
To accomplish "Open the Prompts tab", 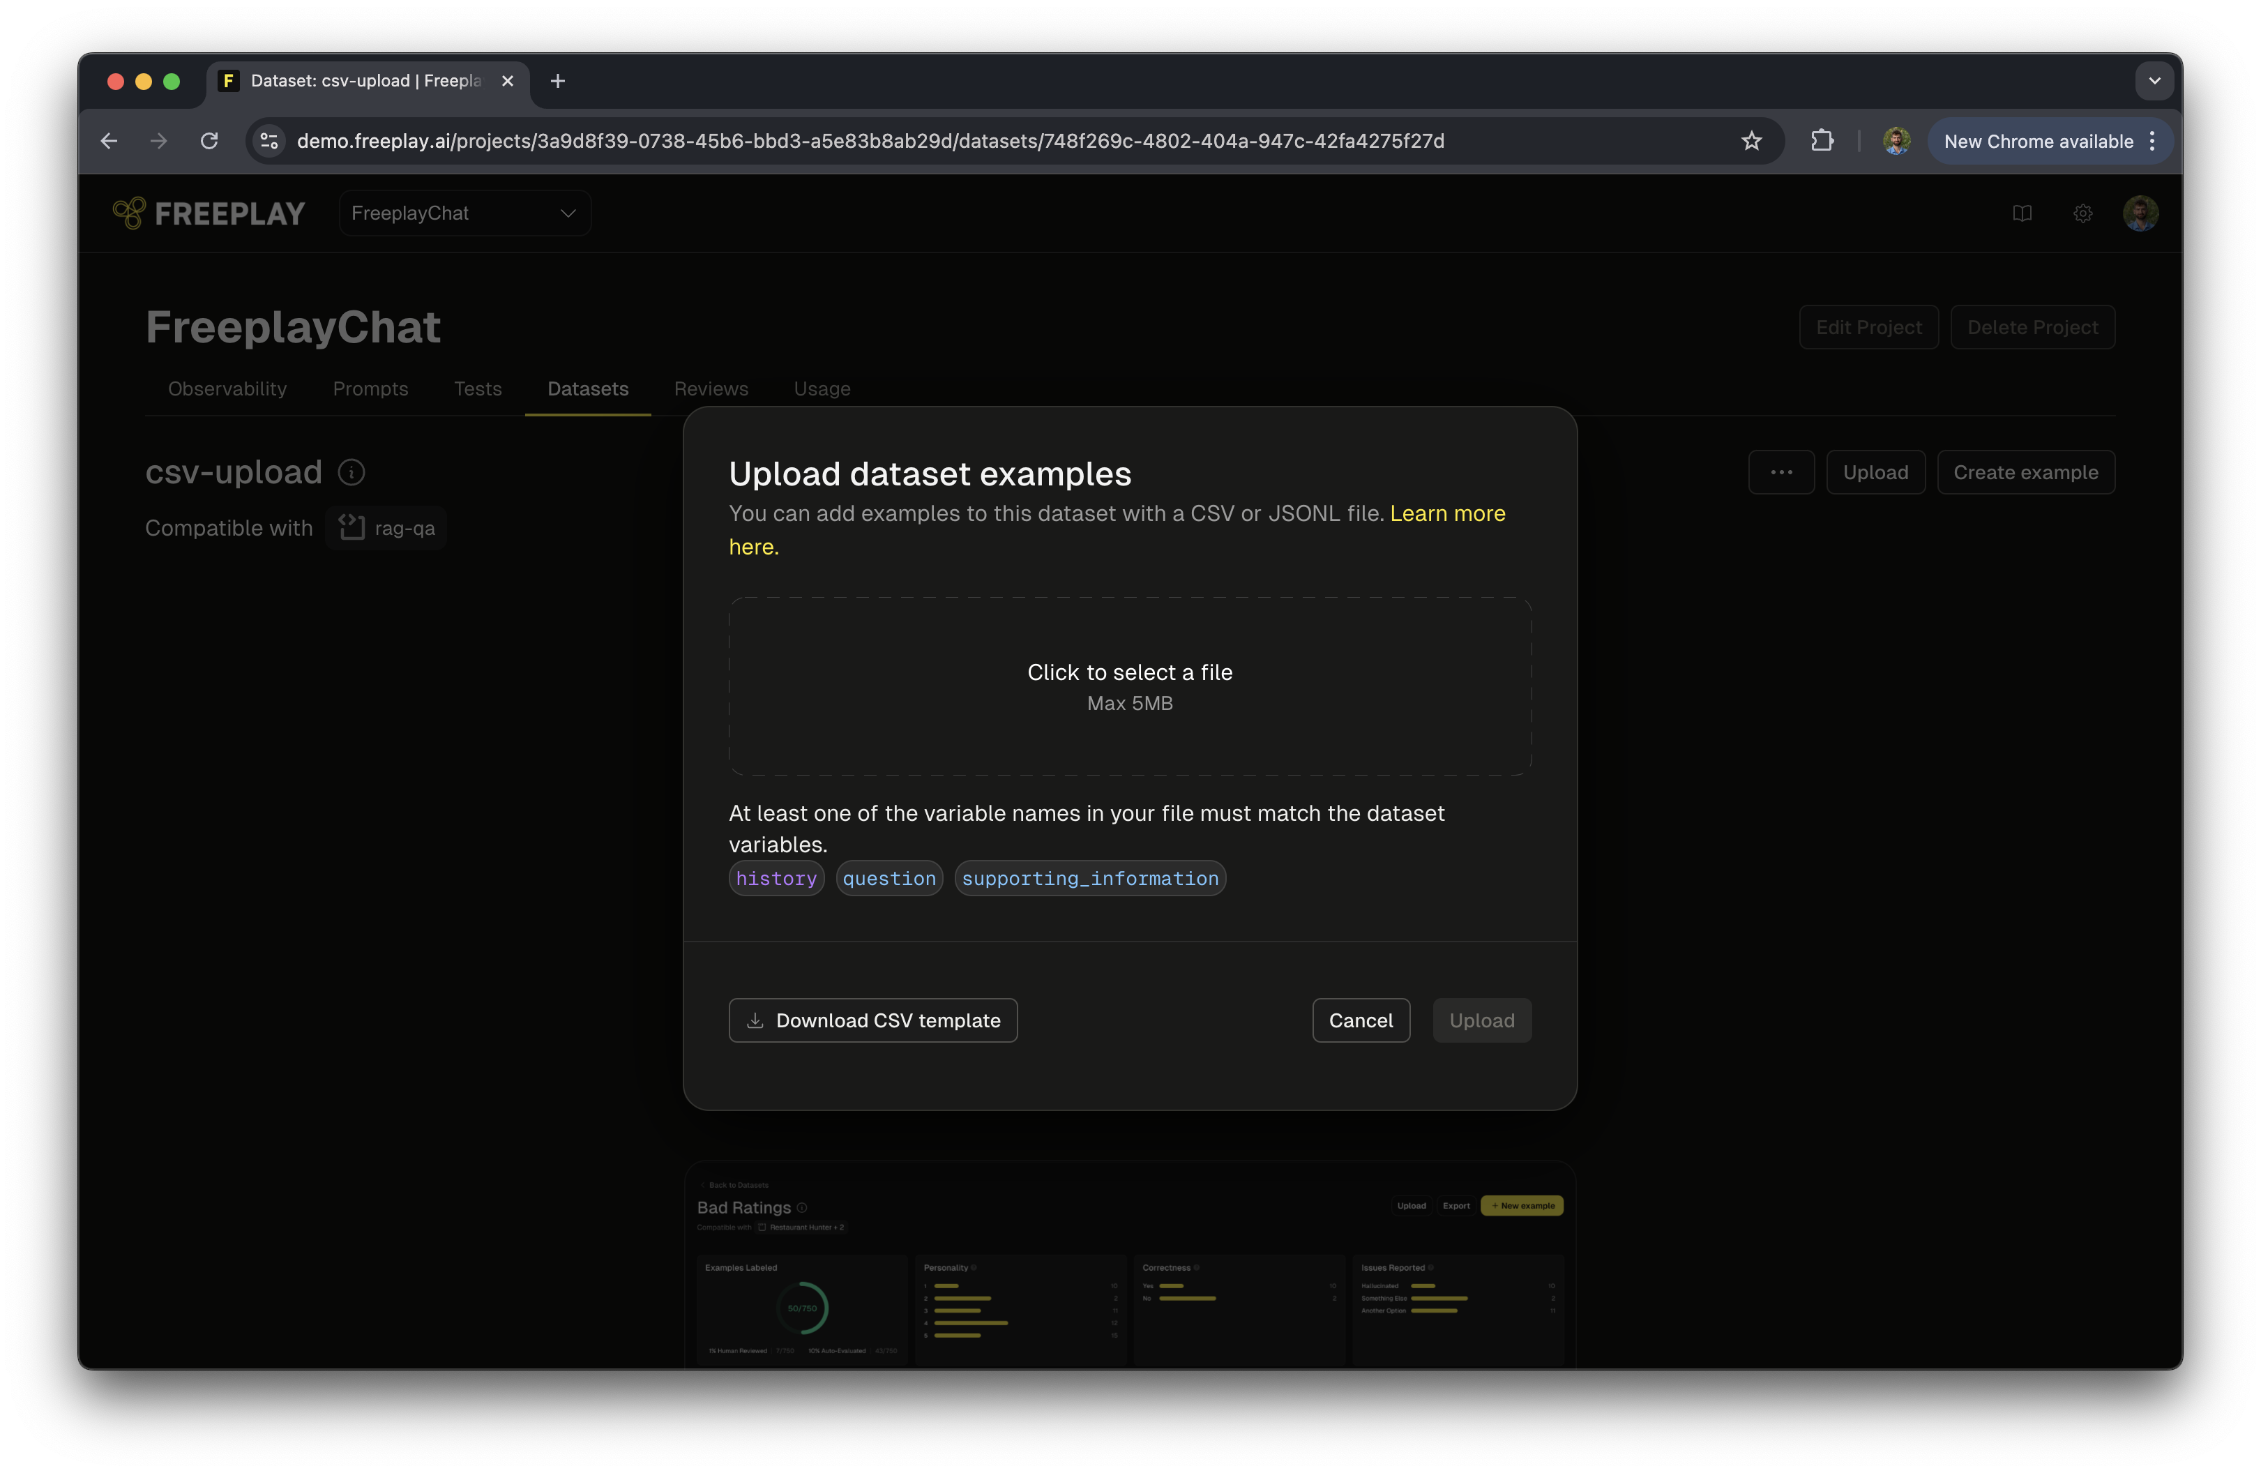I will tap(370, 388).
